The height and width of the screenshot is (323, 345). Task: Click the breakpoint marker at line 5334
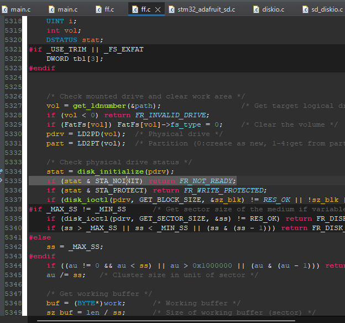pyautogui.click(x=2, y=171)
